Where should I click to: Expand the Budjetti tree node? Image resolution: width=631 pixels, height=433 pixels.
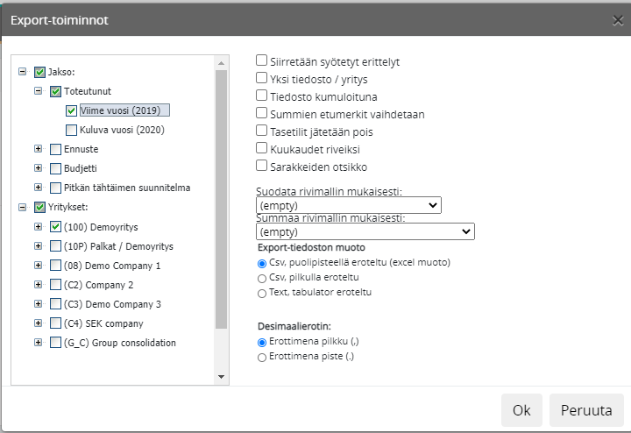point(38,168)
